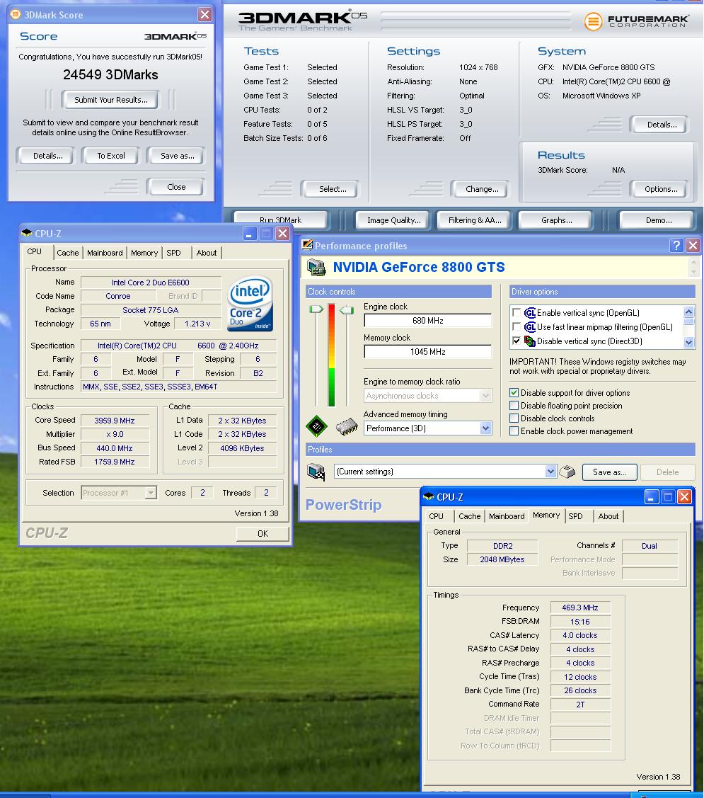The width and height of the screenshot is (704, 798).
Task: Open the Current settings profiles dropdown
Action: click(550, 472)
